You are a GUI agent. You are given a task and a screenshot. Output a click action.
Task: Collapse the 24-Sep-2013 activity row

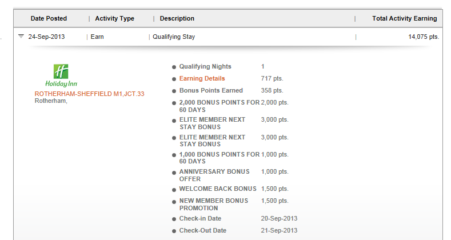pyautogui.click(x=21, y=36)
